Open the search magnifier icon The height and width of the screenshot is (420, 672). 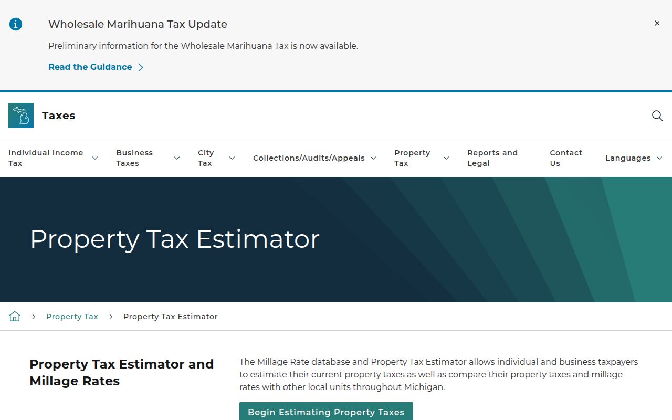tap(657, 115)
